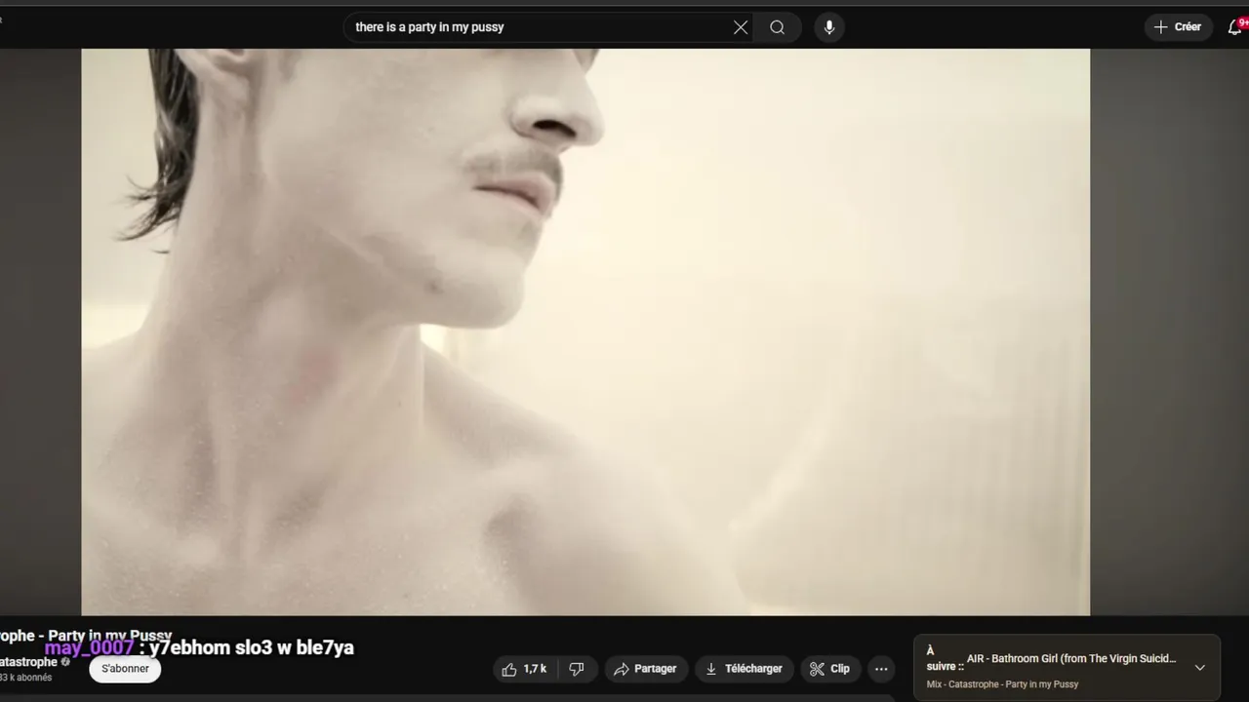1249x702 pixels.
Task: Open AIR - Bathroom Girl up-next title
Action: [x=1071, y=659]
